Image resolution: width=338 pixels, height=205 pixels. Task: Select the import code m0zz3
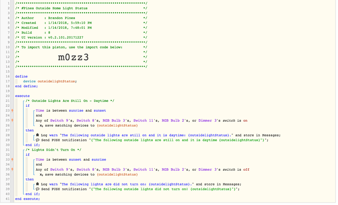coord(73,57)
